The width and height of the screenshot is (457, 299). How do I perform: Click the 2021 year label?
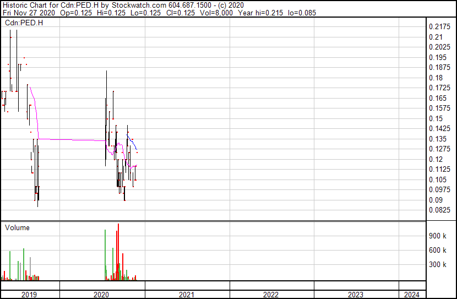click(x=187, y=295)
